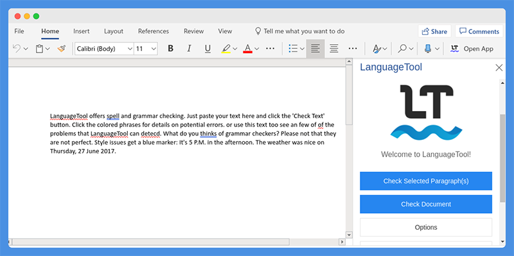Viewport: 514px width, 256px height.
Task: Click the LanguageTool panel vertical scrollbar thumb
Action: [x=502, y=158]
